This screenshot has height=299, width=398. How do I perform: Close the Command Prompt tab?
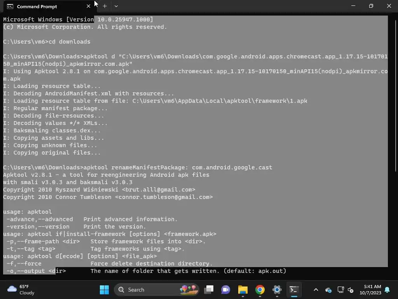(88, 6)
